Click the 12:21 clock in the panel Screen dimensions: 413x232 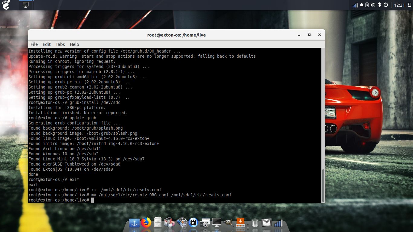click(399, 5)
